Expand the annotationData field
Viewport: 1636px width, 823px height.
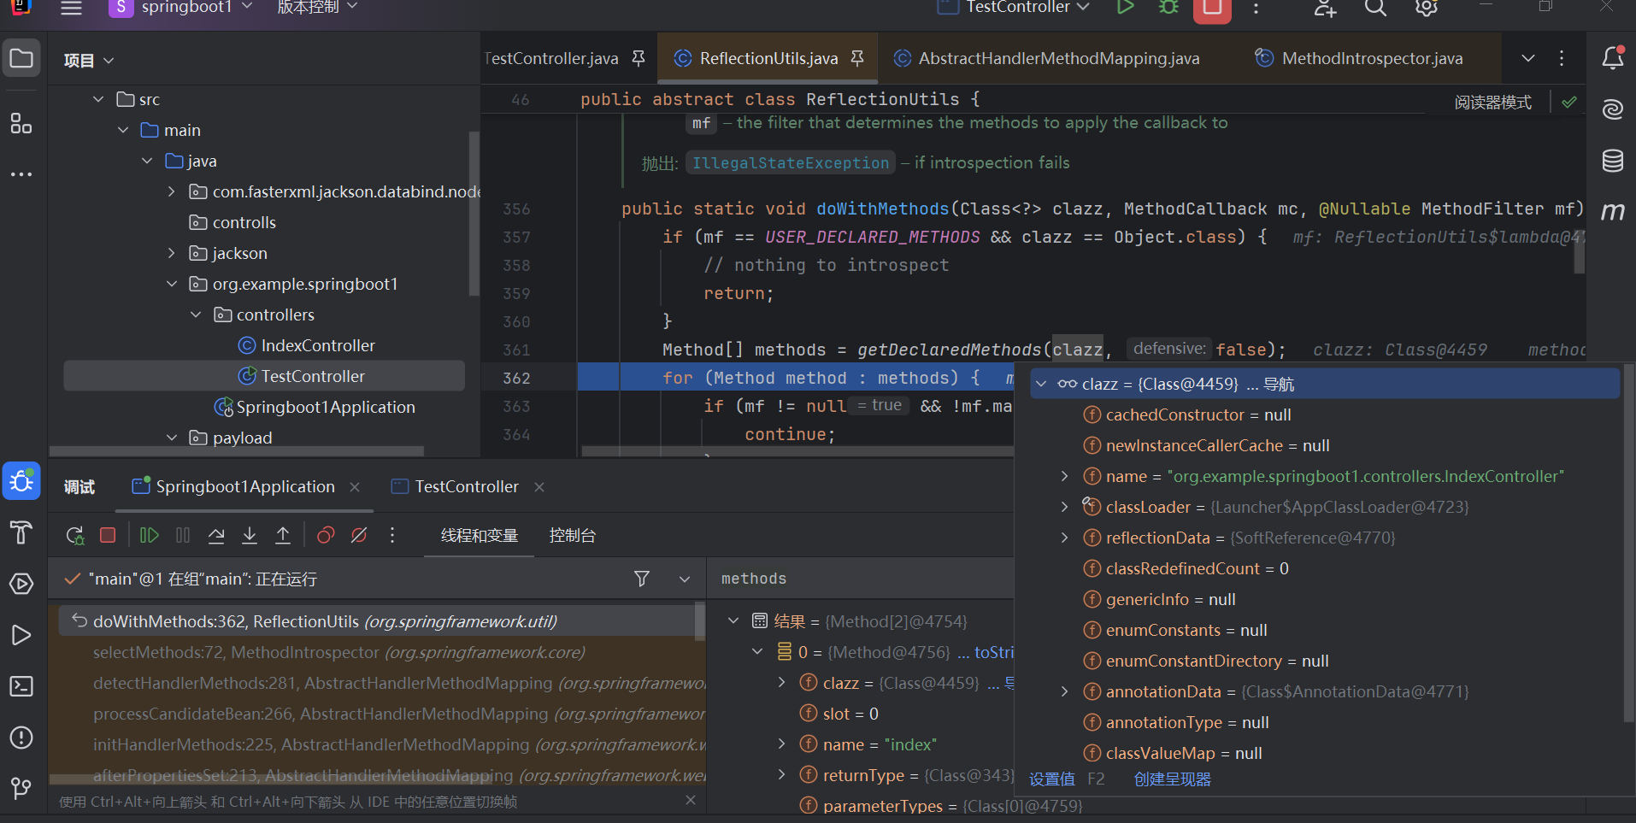pos(1064,691)
